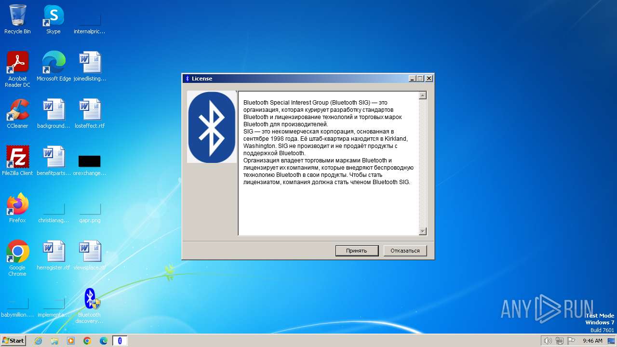This screenshot has width=617, height=347.
Task: Open the Start menu
Action: click(13, 341)
